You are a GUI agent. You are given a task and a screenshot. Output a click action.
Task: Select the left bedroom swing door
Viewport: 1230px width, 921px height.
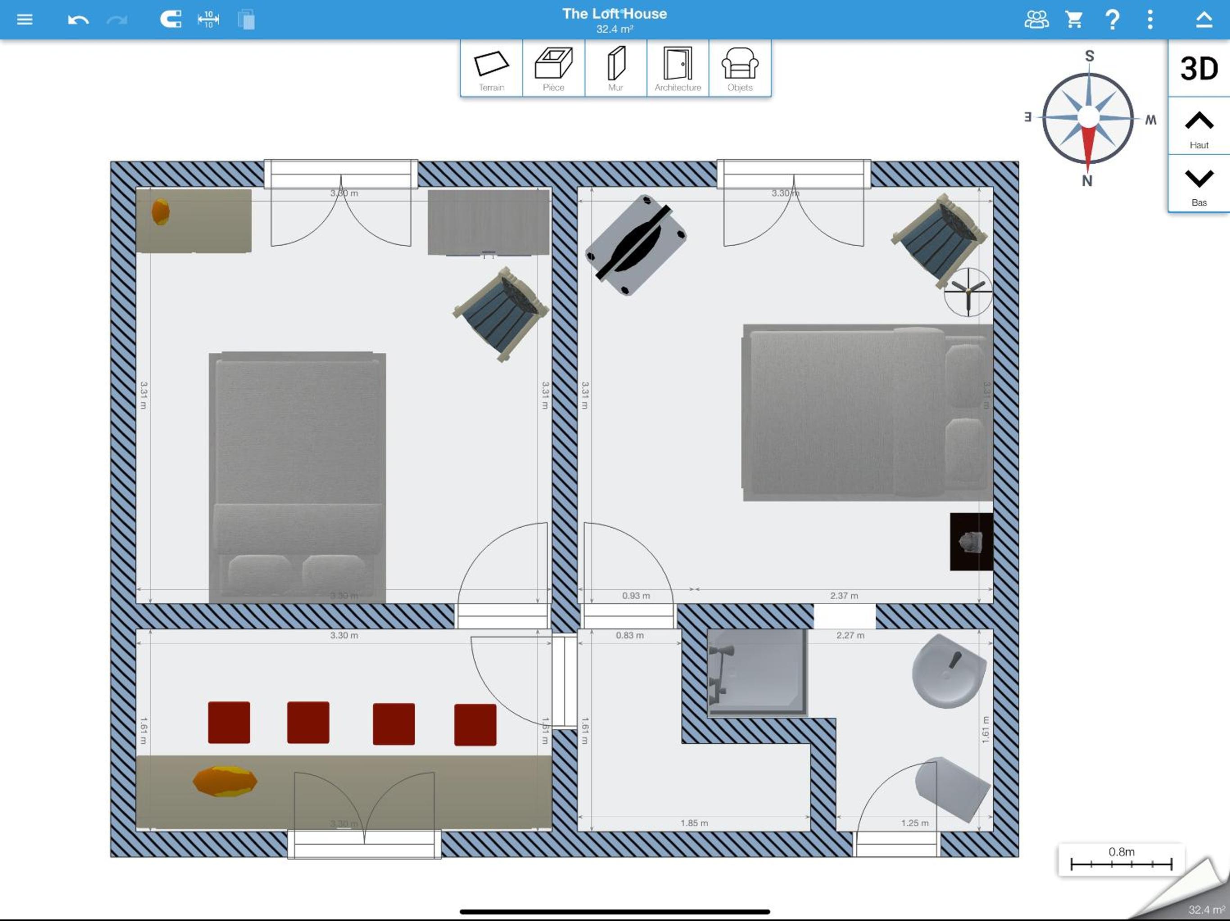[x=503, y=575]
